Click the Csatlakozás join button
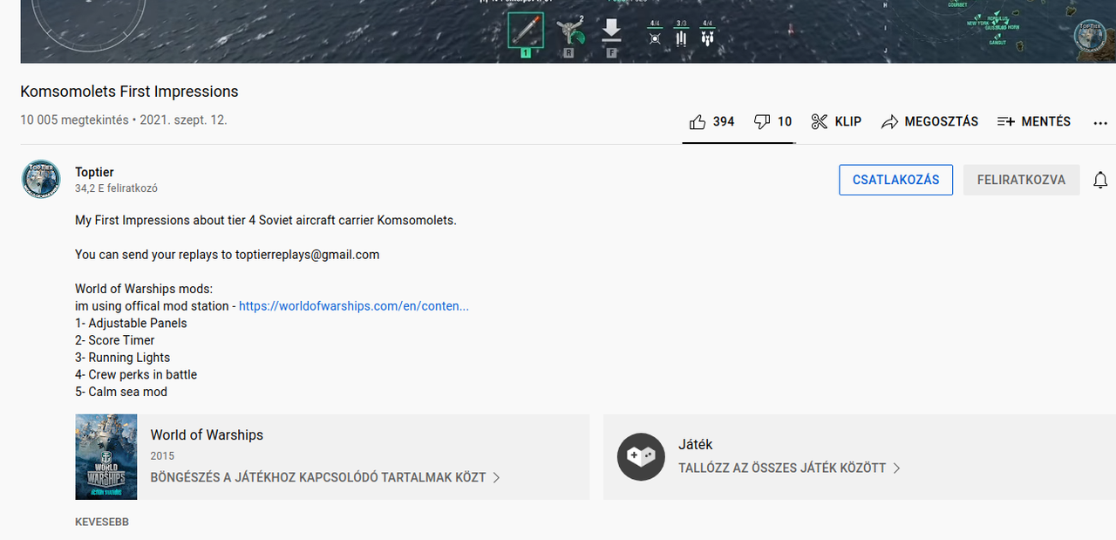 point(895,180)
